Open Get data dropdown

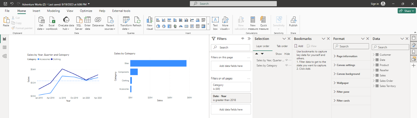41,23
